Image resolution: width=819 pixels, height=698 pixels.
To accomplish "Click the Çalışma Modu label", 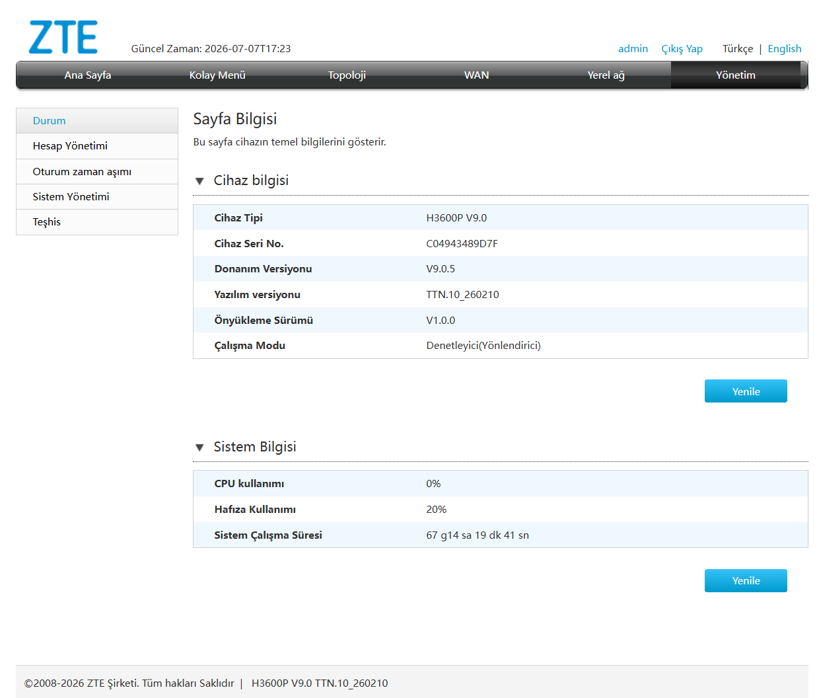I will [250, 346].
